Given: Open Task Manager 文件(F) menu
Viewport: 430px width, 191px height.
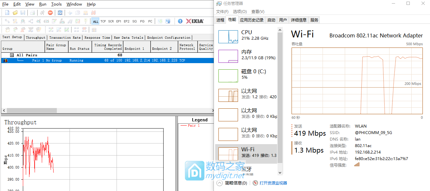Looking at the screenshot, I should (x=222, y=12).
